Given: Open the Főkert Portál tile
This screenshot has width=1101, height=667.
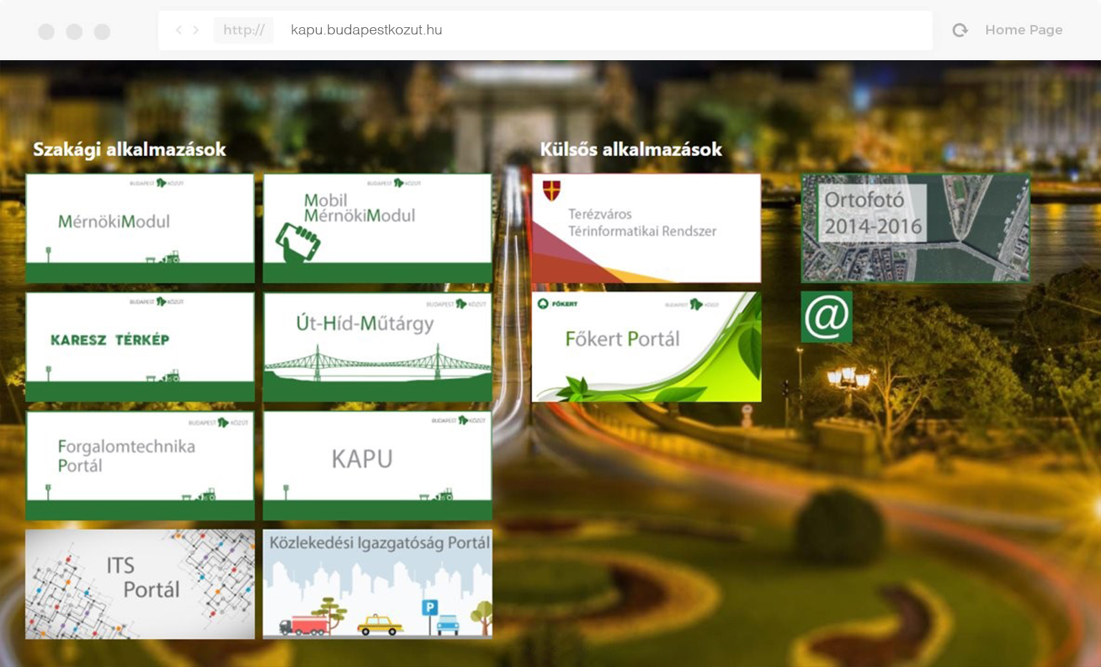Looking at the screenshot, I should pos(646,347).
